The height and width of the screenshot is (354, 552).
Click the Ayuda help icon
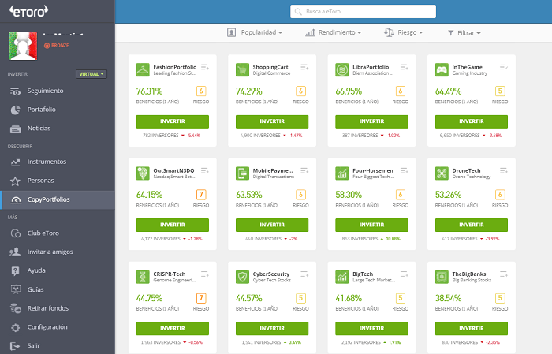tap(15, 270)
